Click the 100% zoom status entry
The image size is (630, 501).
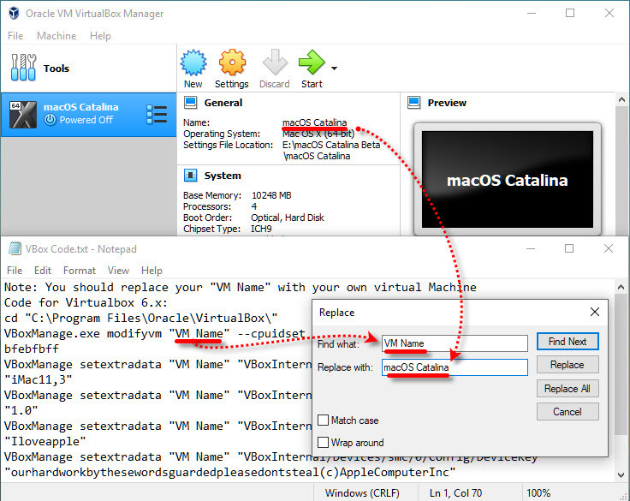[x=538, y=492]
